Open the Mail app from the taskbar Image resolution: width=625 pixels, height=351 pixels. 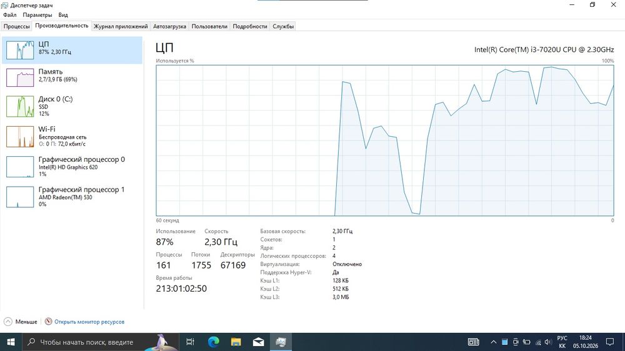coord(258,342)
